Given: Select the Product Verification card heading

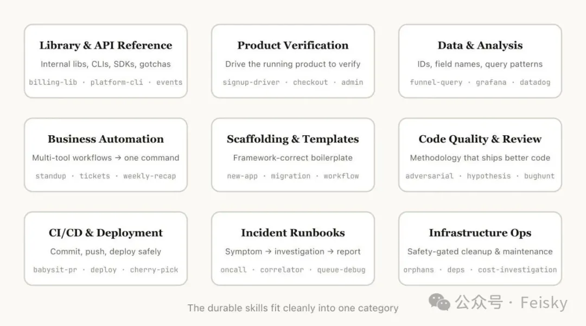Looking at the screenshot, I should coord(293,46).
